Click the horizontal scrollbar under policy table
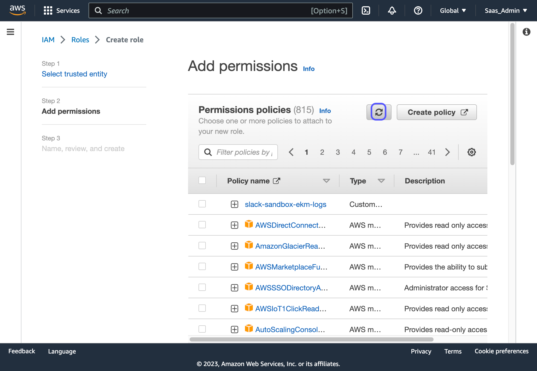The width and height of the screenshot is (537, 371). click(x=311, y=339)
